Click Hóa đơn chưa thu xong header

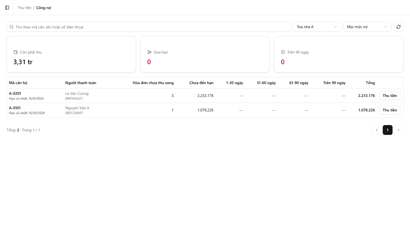point(153,83)
